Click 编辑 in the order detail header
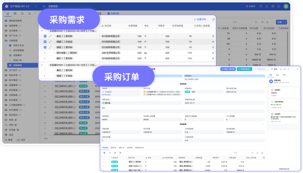Screen dimensions: 303x173 pyautogui.click(x=274, y=69)
